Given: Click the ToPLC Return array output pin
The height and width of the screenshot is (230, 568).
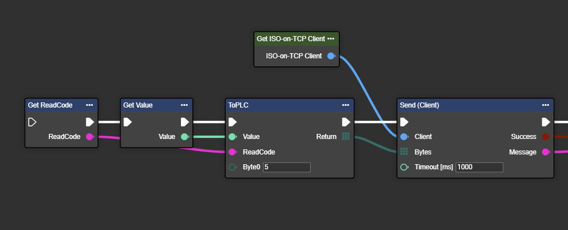Looking at the screenshot, I should 346,137.
